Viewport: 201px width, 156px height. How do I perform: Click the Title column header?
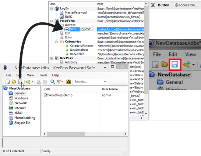[x=71, y=89]
